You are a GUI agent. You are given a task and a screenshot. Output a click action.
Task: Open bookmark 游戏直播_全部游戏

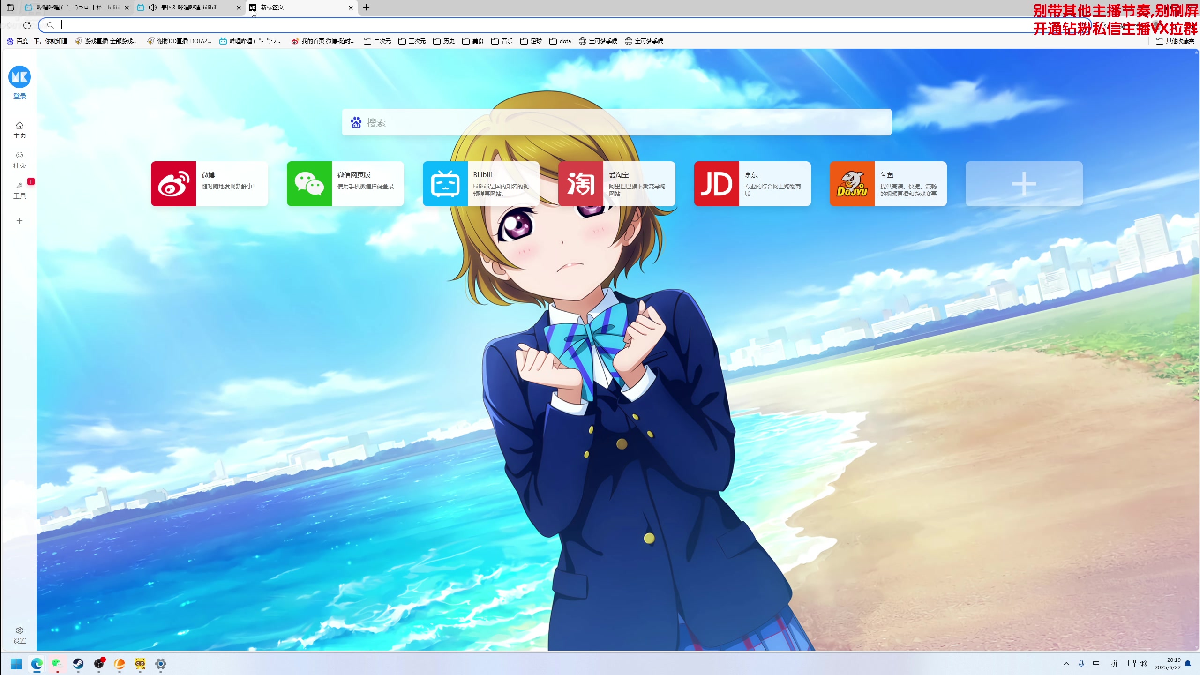[x=106, y=41]
